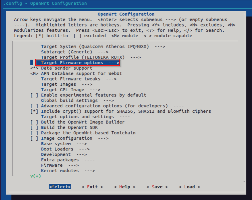Enable experimental features by default checkbox
Viewport: 252px width, 200px height.
34,95
